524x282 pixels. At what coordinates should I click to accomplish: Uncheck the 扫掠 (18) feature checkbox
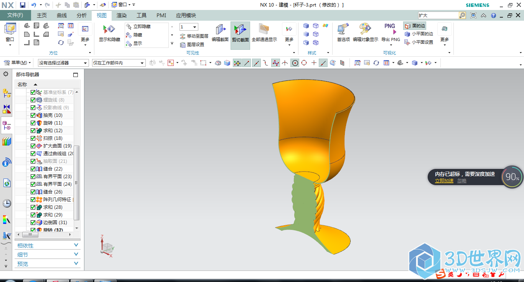click(33, 138)
